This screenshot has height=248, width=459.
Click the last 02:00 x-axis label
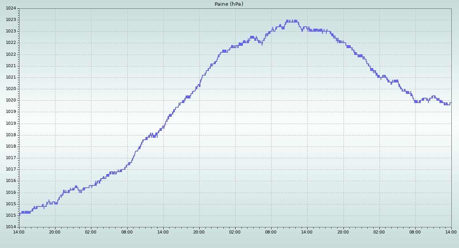379,232
